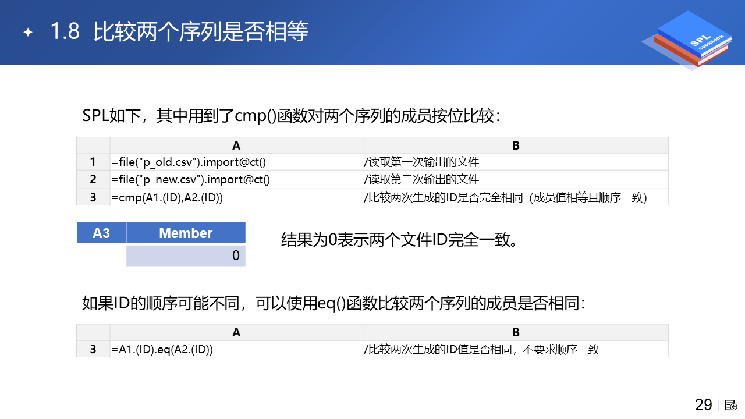Select the comment "/读取第二次输出的文件"
Image resolution: width=745 pixels, height=419 pixels.
pyautogui.click(x=421, y=179)
